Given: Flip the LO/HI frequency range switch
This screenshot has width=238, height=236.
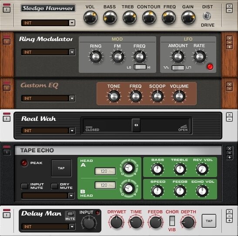Looking at the screenshot, I should point(140,67).
